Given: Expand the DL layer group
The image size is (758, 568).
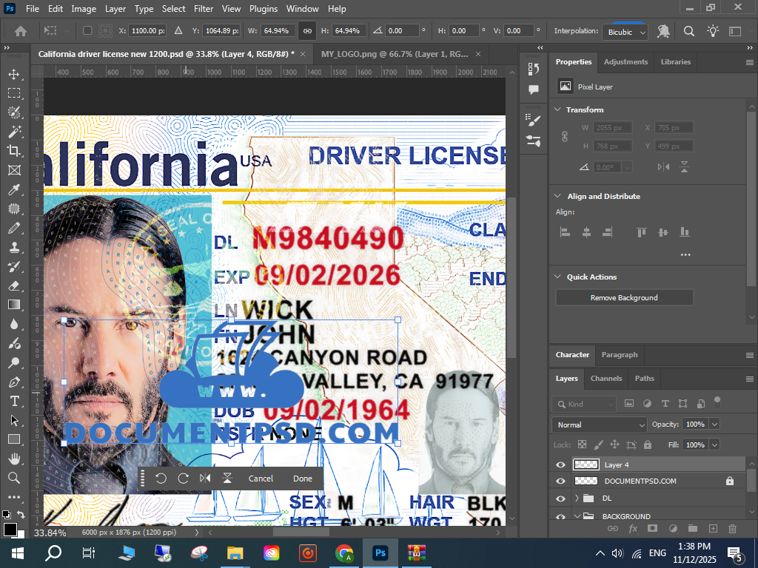Looking at the screenshot, I should tap(577, 498).
